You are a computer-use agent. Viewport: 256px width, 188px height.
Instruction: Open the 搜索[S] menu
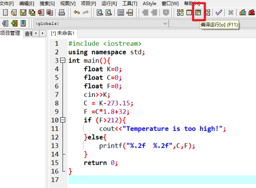tap(47, 3)
